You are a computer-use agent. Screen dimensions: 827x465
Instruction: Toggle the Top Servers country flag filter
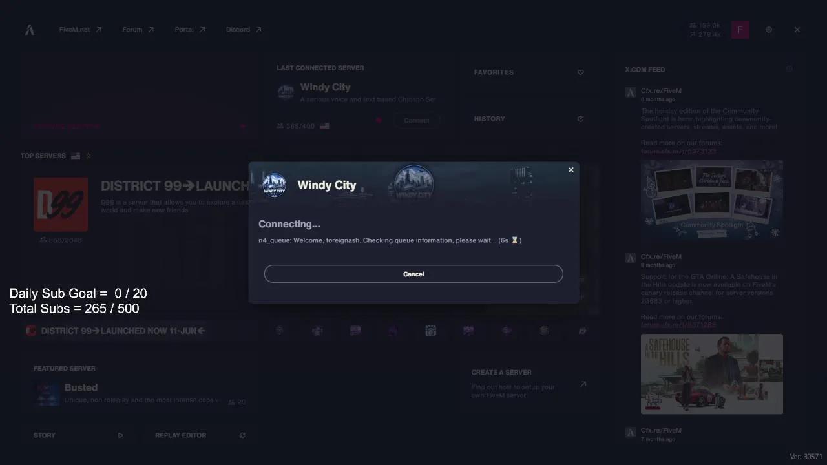(x=76, y=156)
